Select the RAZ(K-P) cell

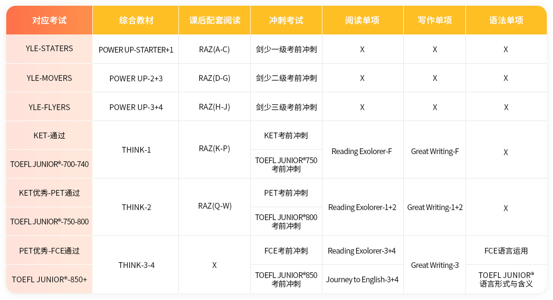click(x=214, y=149)
